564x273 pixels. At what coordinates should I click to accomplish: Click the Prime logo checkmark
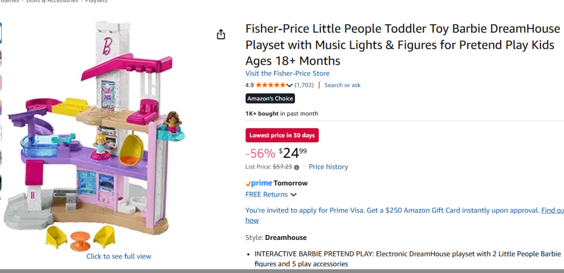(248, 183)
